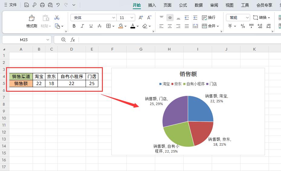
Task: Switch to the 插入 tab
Action: (x=152, y=5)
